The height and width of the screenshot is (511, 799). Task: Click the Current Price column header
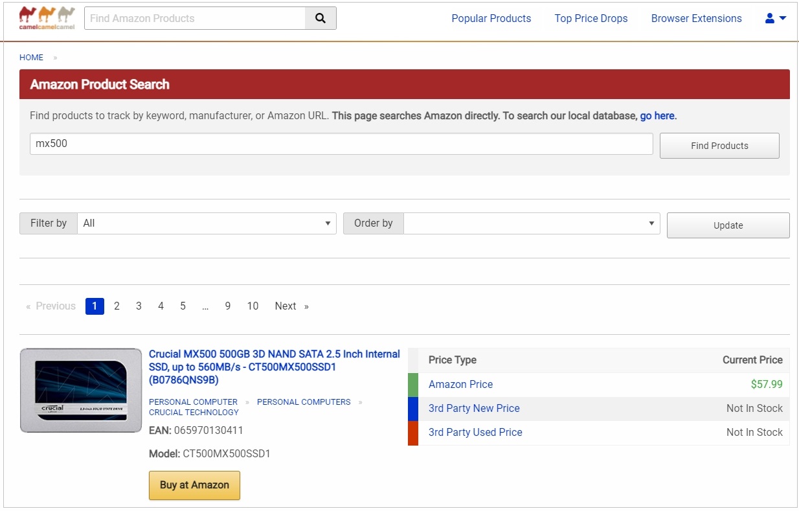752,360
